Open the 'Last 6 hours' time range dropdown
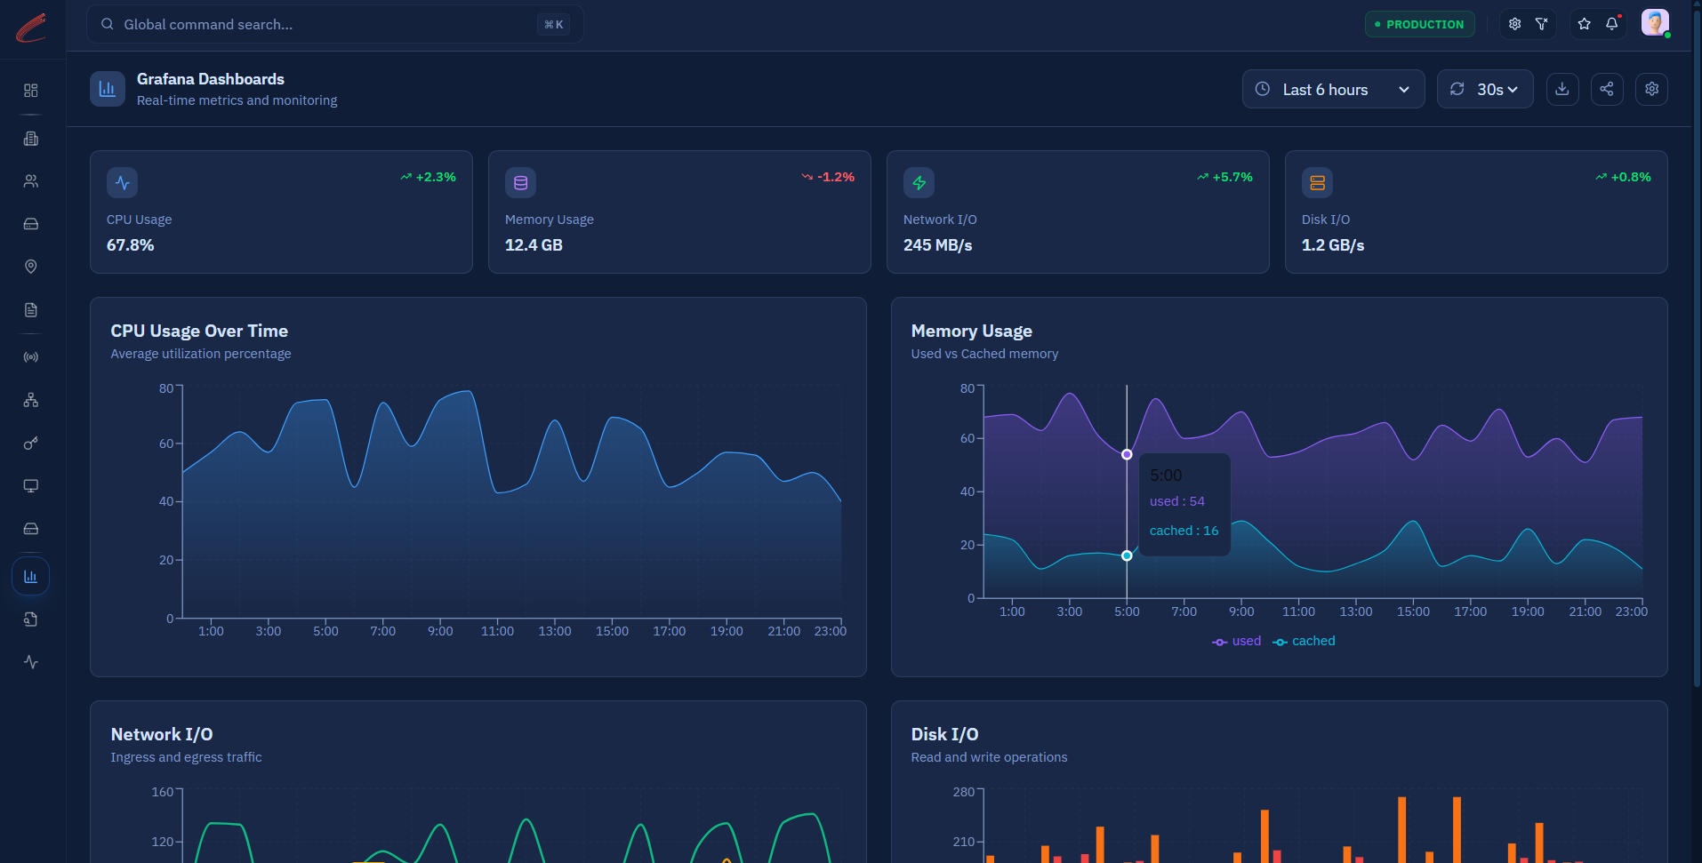The height and width of the screenshot is (863, 1702). click(x=1334, y=89)
